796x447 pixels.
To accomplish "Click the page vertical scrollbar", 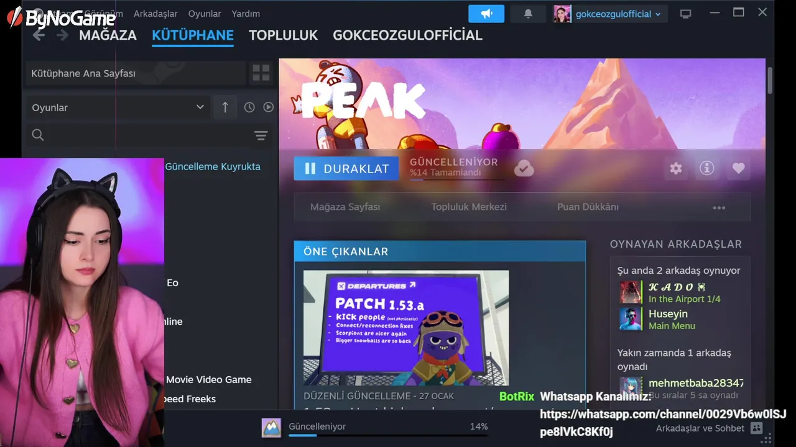I will (770, 81).
